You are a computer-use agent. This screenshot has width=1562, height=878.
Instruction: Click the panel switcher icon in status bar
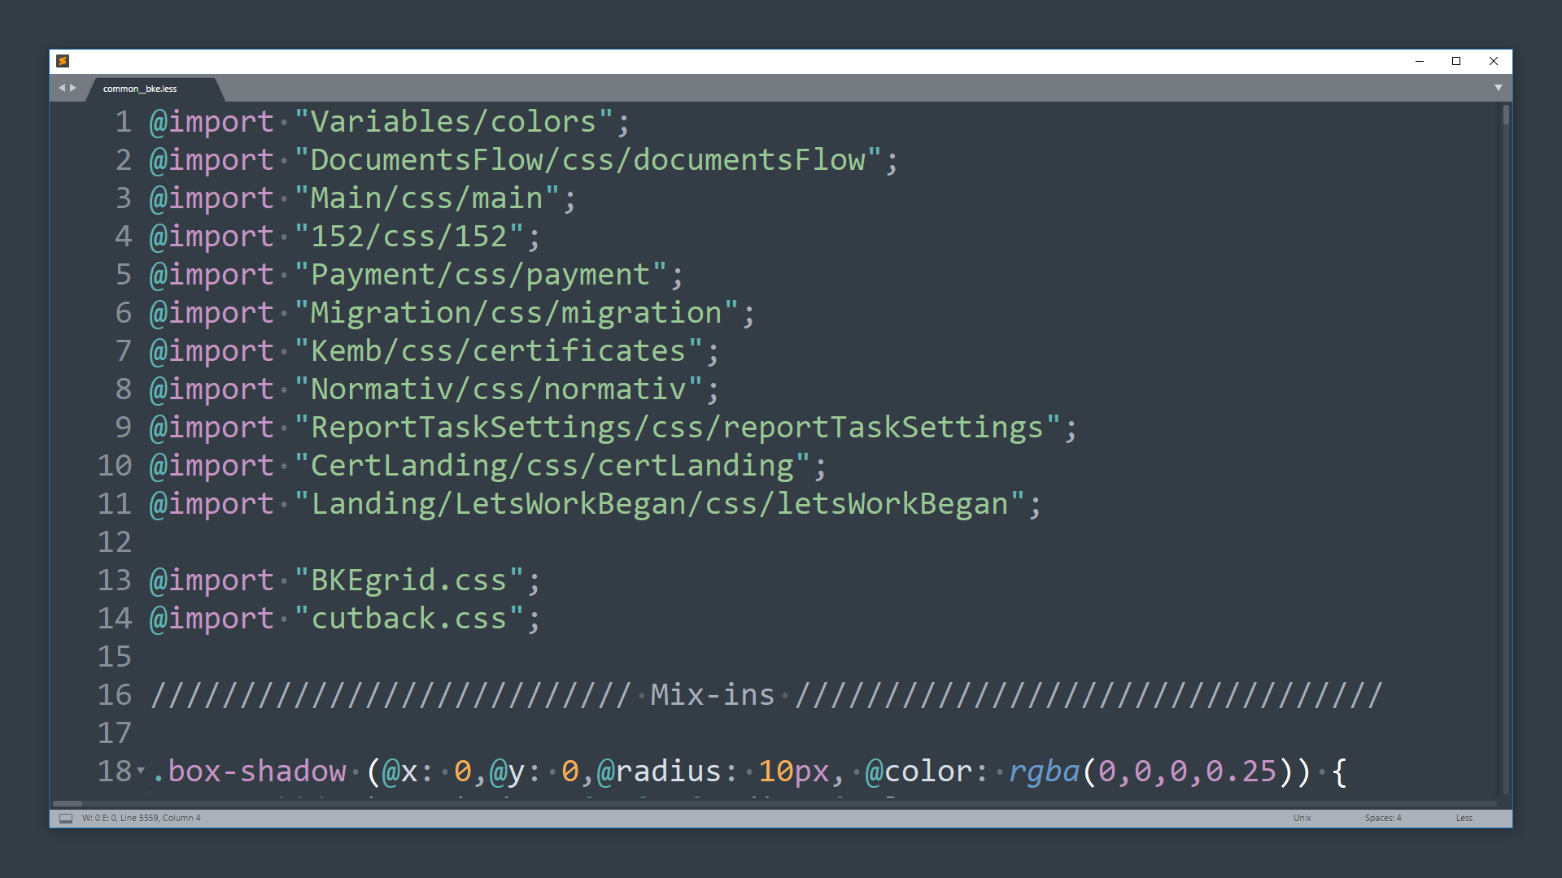pos(66,818)
